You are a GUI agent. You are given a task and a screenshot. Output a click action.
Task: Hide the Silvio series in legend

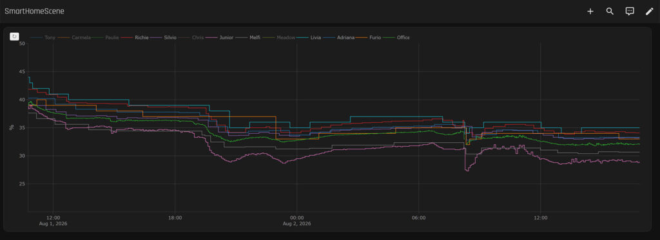(x=164, y=37)
